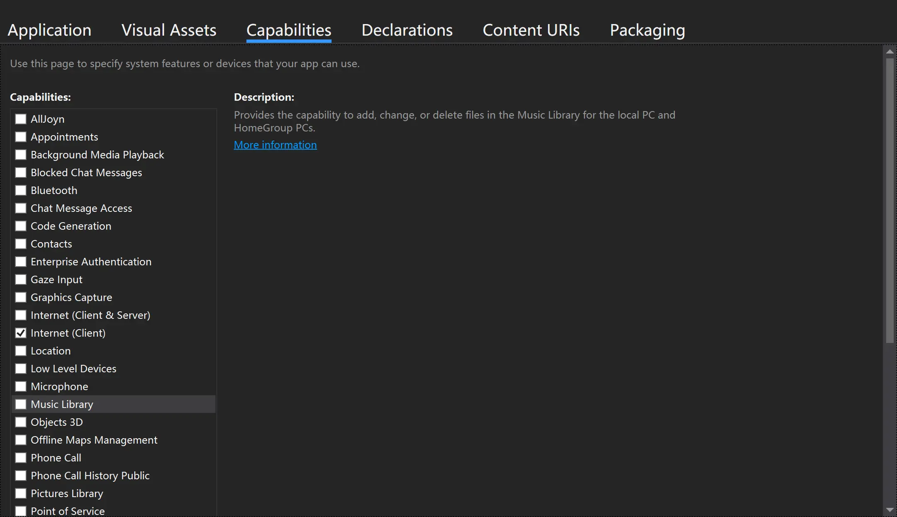Switch to the Packaging tab
The width and height of the screenshot is (897, 517).
click(647, 30)
